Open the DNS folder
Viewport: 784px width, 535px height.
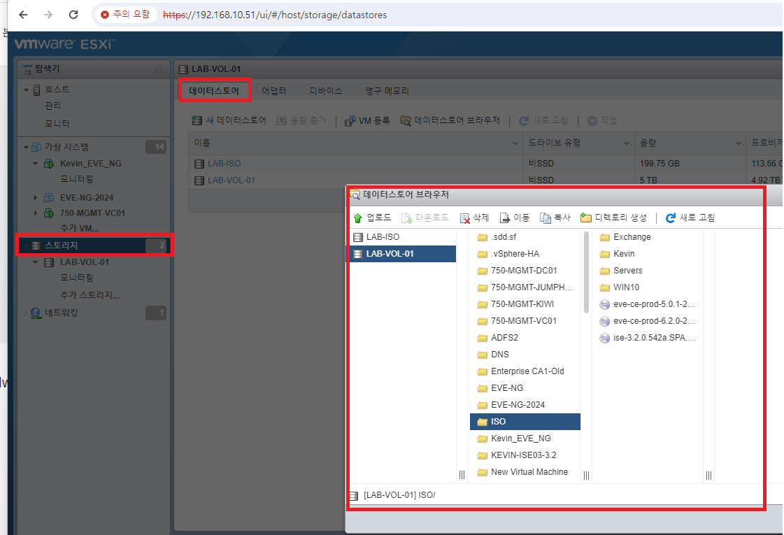coord(525,355)
